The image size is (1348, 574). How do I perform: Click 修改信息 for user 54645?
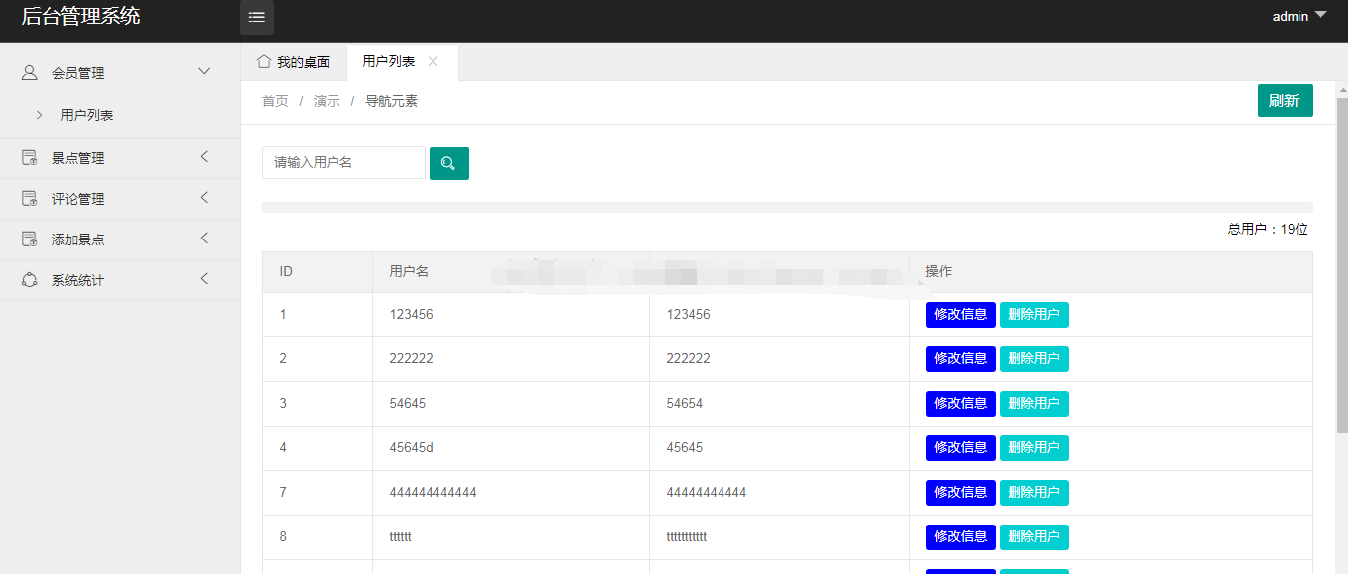[960, 404]
